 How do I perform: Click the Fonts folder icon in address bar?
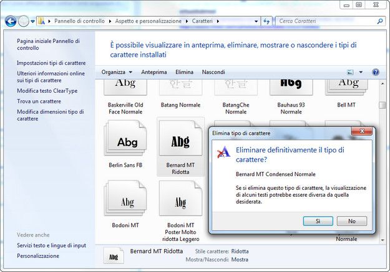pos(42,21)
